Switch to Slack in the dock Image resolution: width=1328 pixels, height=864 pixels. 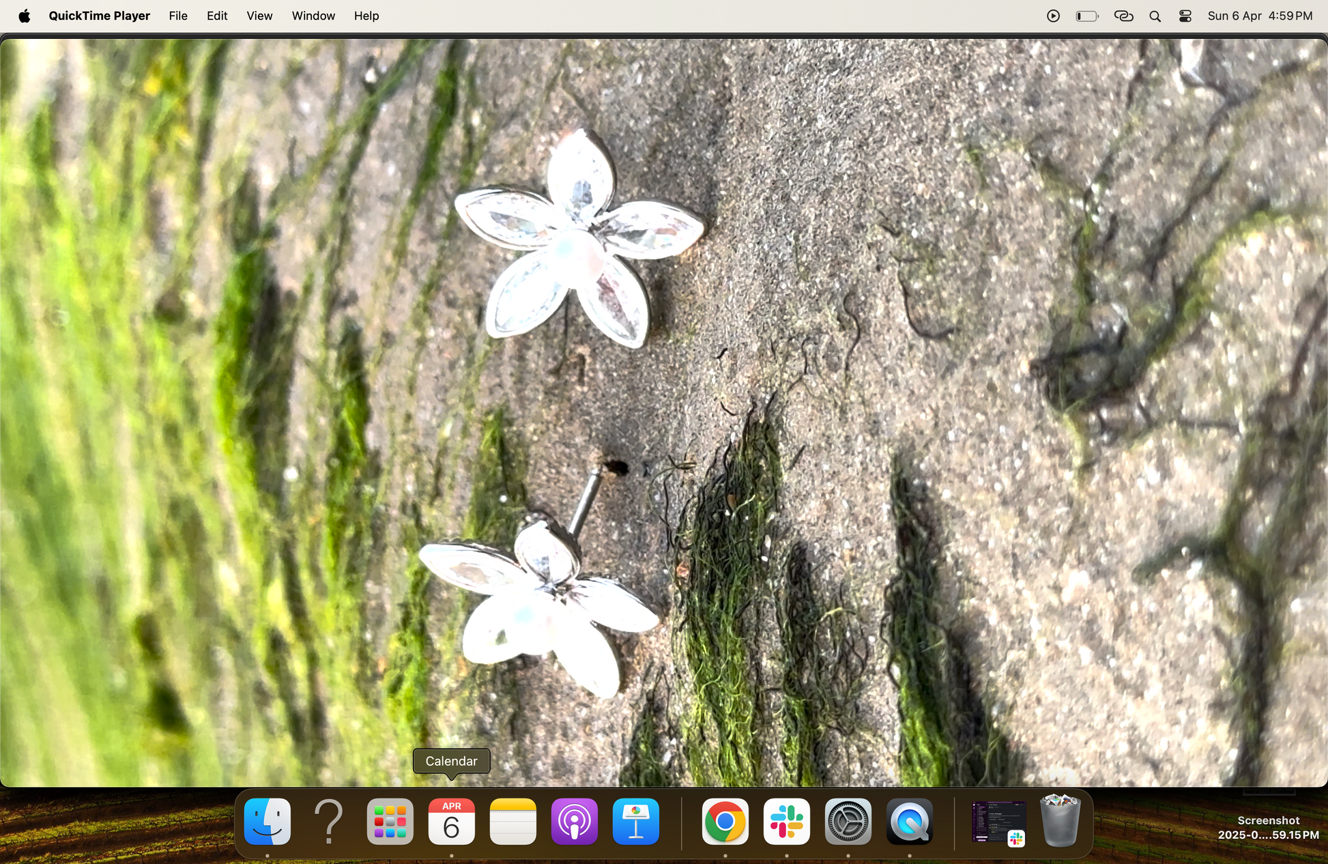pos(786,822)
